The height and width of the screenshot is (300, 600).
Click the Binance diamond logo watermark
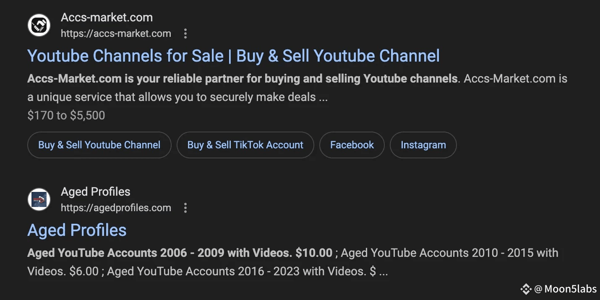click(526, 289)
